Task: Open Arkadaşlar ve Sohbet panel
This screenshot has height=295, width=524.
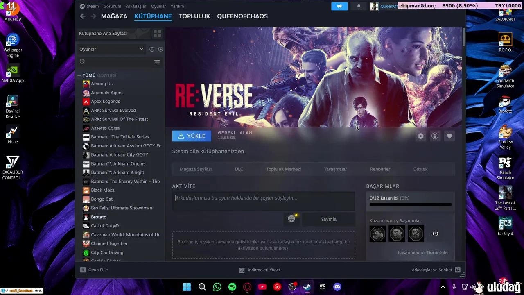Action: tap(436, 270)
